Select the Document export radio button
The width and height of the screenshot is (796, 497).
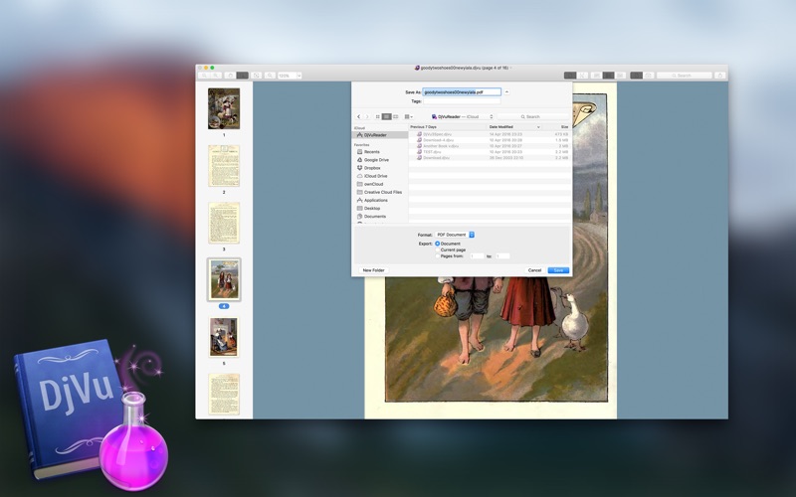click(x=437, y=244)
